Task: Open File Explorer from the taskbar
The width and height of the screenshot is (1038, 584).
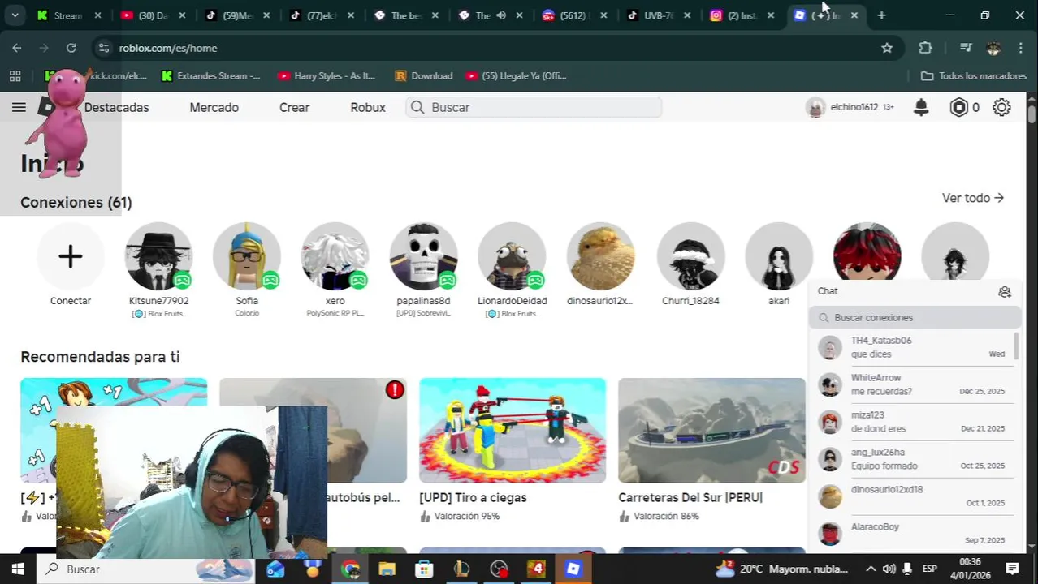Action: tap(387, 569)
